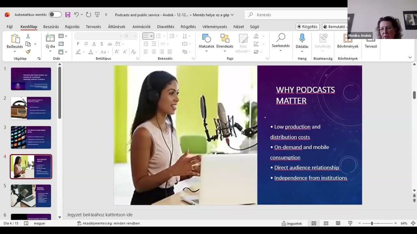Click the Beillesztés paste icon
Image resolution: width=417 pixels, height=234 pixels.
coord(15,39)
